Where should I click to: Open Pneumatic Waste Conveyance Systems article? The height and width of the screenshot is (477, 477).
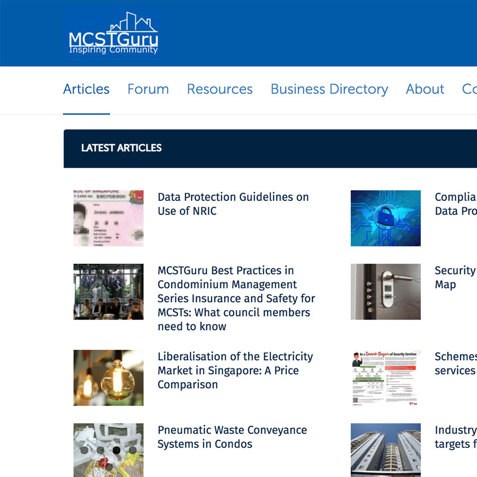[232, 437]
